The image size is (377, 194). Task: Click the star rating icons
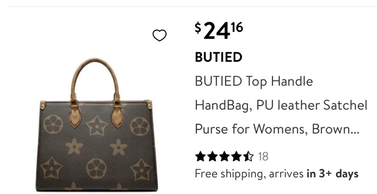click(224, 156)
